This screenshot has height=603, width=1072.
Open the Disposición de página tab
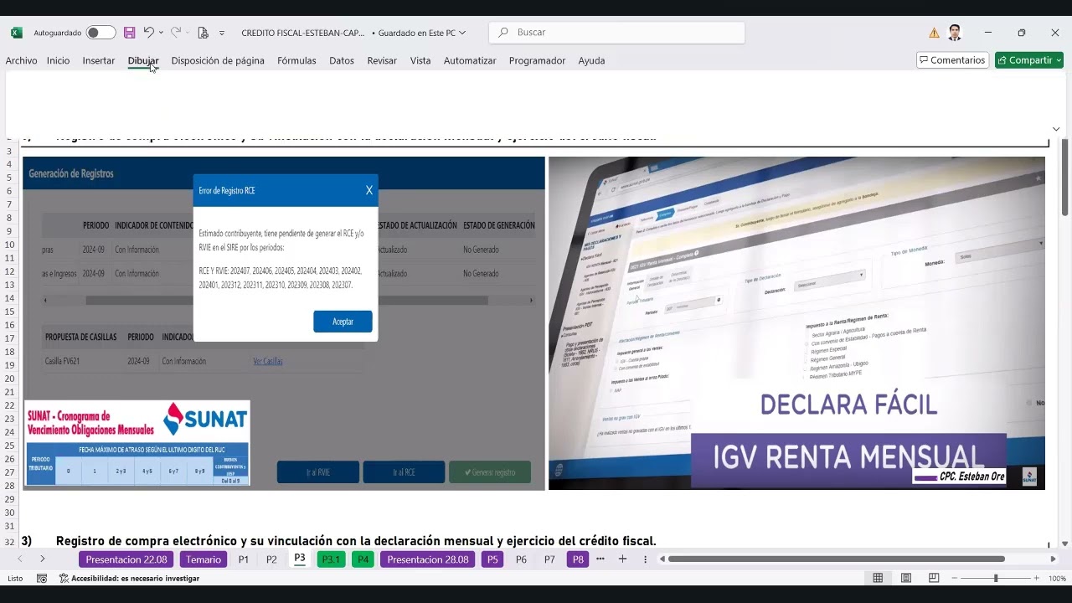point(218,60)
